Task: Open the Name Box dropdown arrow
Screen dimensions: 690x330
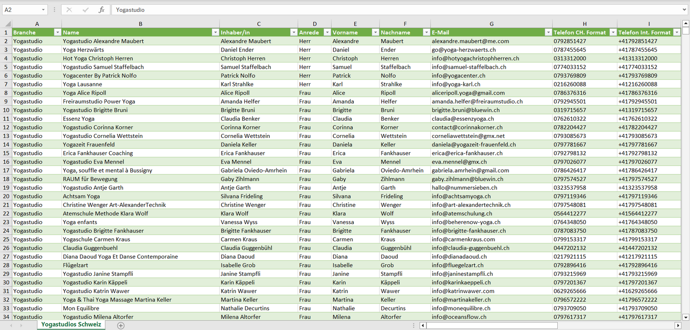Action: point(43,10)
